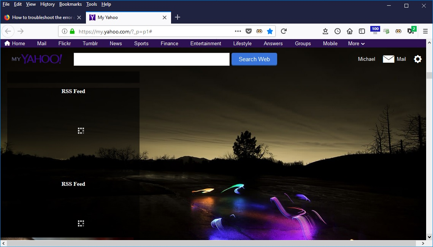Image resolution: width=433 pixels, height=247 pixels.
Task: Click the Save to Pocket icon
Action: click(248, 31)
